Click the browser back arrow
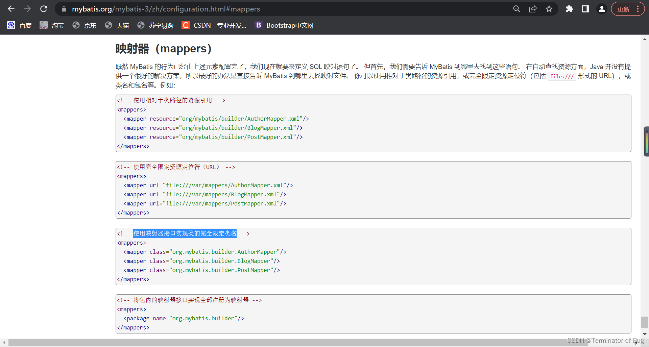 11,9
